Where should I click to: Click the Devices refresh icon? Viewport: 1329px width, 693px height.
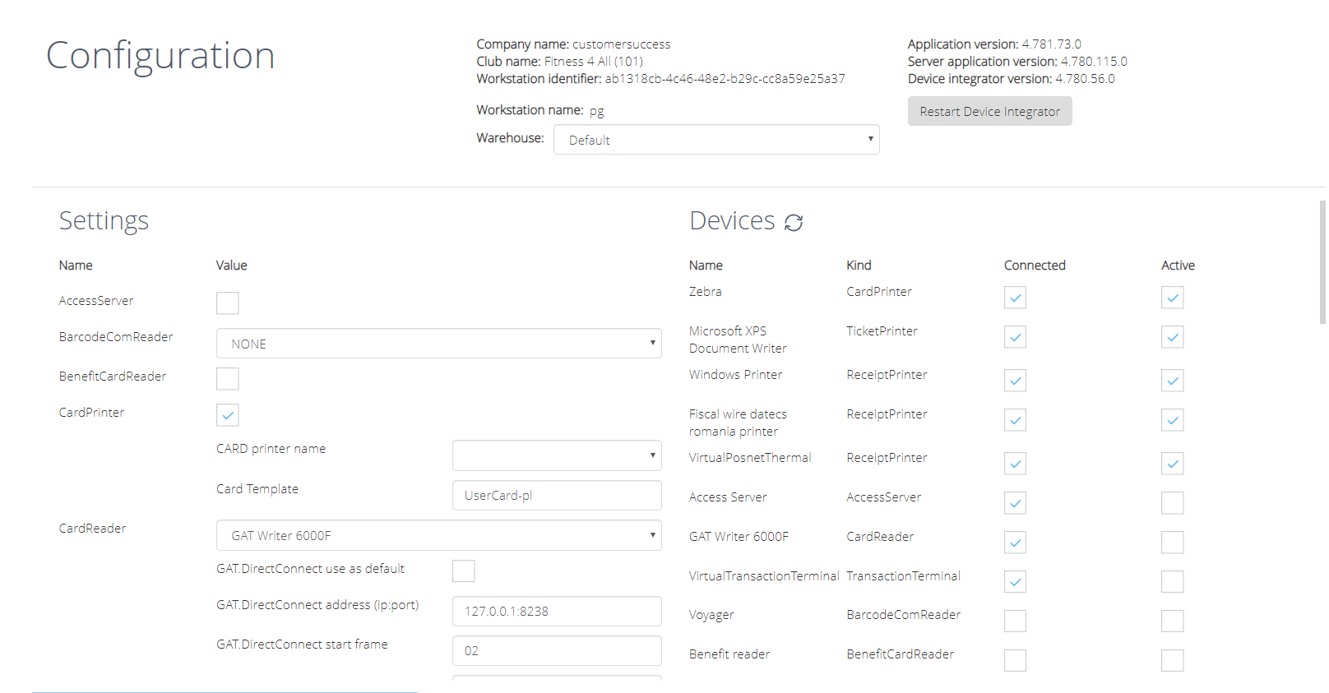793,223
